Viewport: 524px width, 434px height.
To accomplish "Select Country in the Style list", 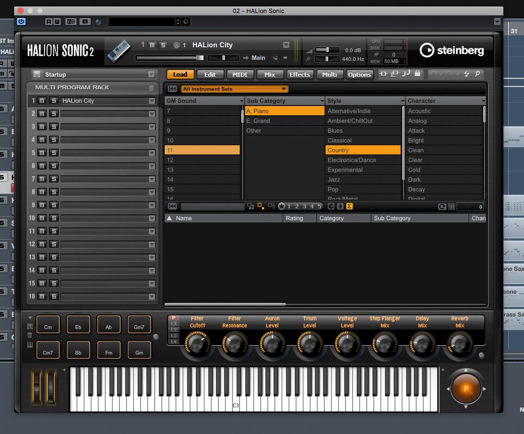I will point(363,150).
